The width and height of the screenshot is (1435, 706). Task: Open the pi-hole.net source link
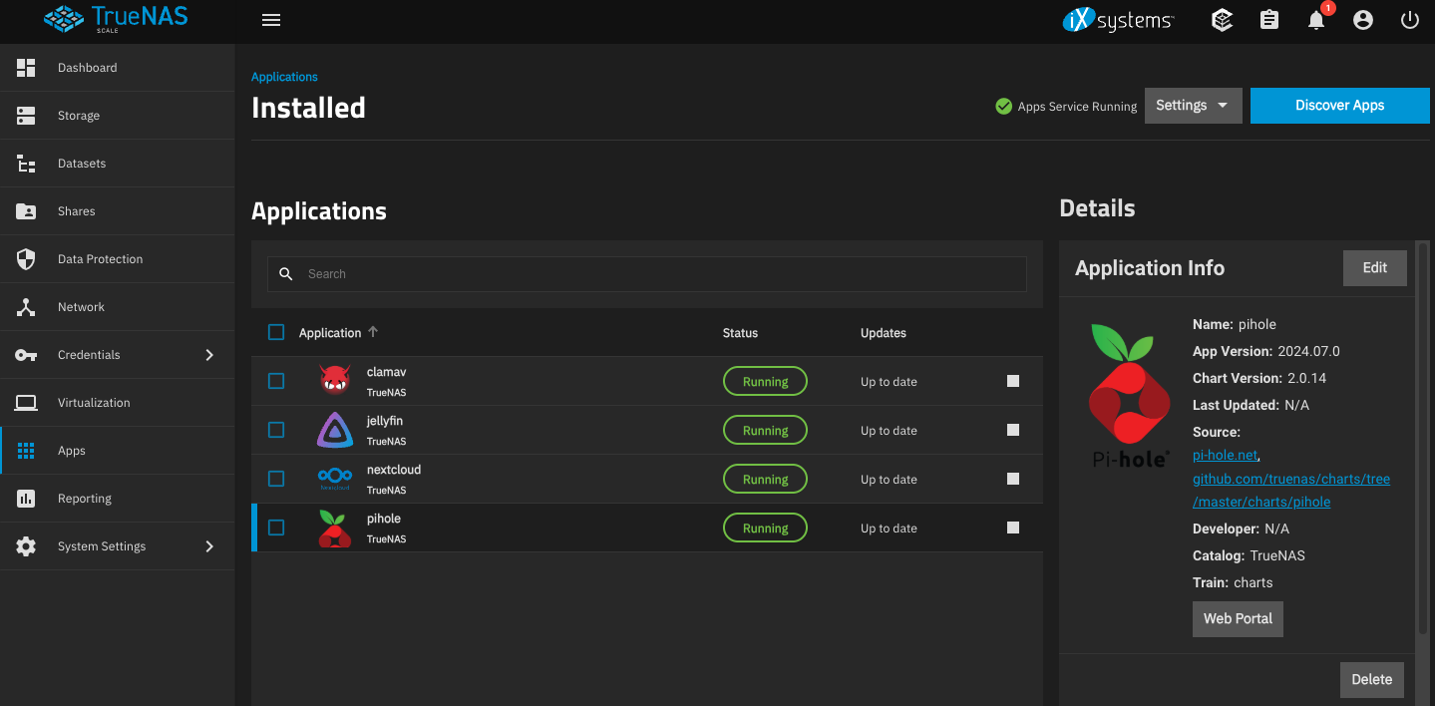pyautogui.click(x=1226, y=455)
